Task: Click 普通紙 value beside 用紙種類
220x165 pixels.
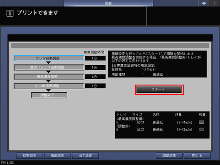Action: click(158, 74)
